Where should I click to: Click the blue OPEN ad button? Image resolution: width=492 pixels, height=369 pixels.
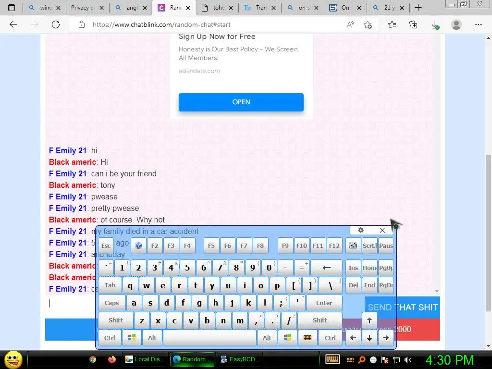(241, 102)
